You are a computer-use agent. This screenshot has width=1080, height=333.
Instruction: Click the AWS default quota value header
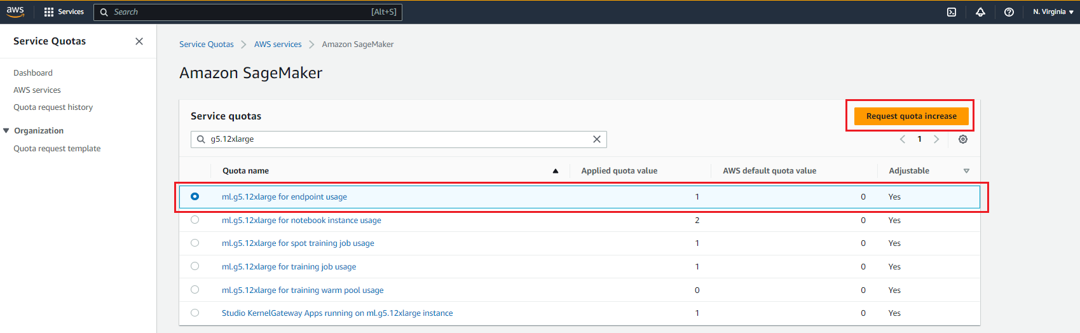pyautogui.click(x=769, y=171)
